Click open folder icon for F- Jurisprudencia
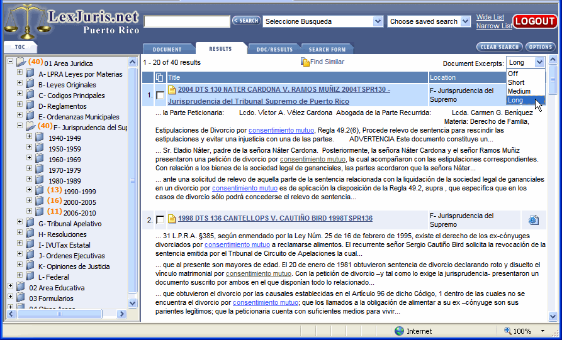562x340 pixels. point(31,126)
